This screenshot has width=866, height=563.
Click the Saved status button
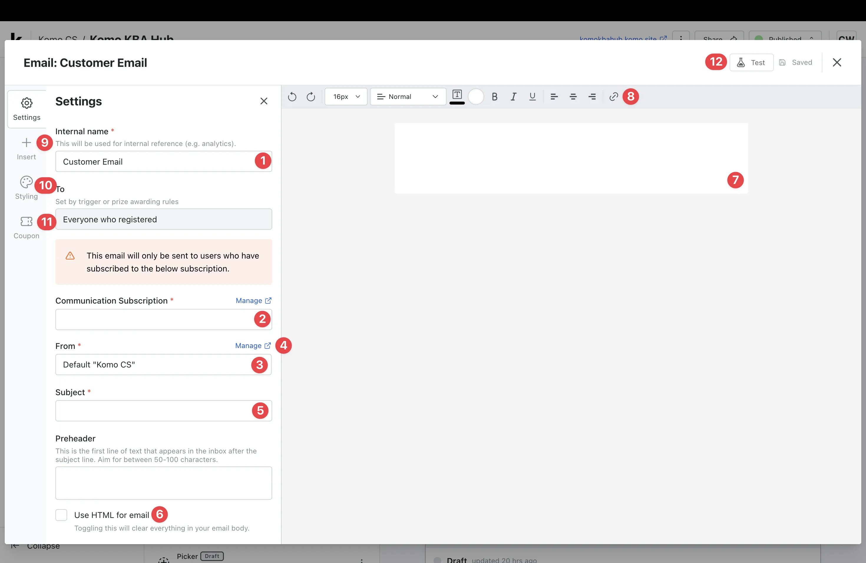click(795, 62)
